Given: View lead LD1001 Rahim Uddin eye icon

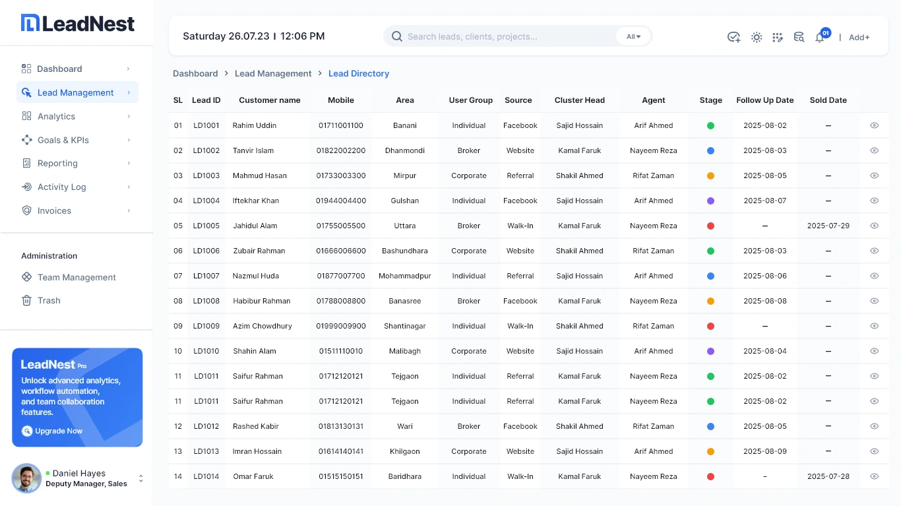Looking at the screenshot, I should [x=874, y=125].
